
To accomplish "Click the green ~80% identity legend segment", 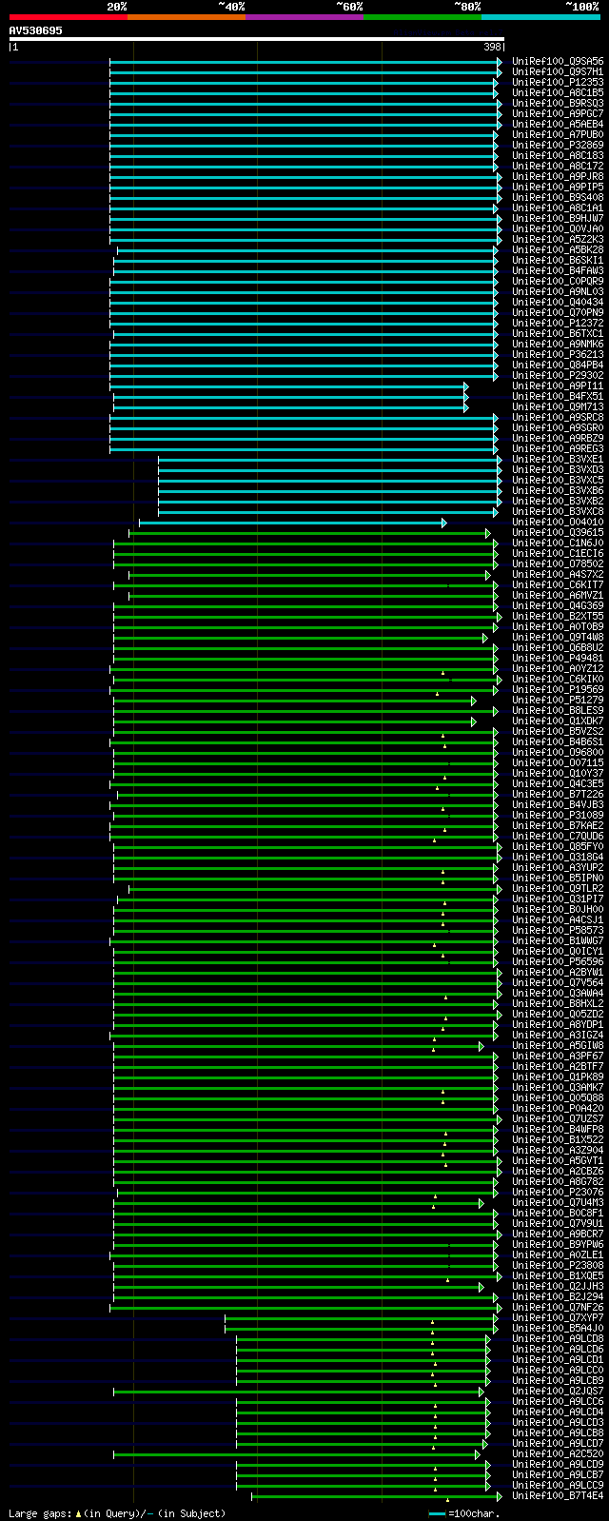I will point(422,17).
